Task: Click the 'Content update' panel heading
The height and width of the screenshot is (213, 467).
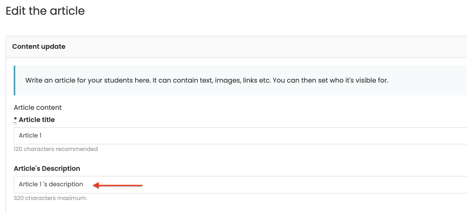Action: coord(39,47)
